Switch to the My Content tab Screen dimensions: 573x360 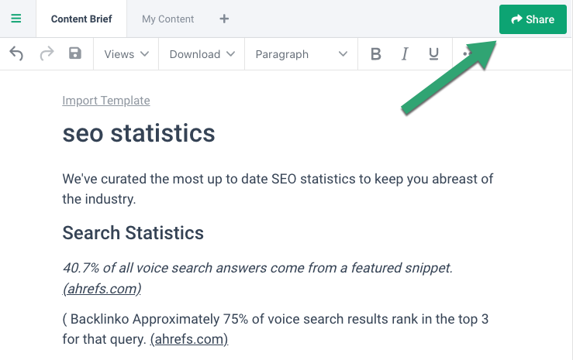(167, 19)
